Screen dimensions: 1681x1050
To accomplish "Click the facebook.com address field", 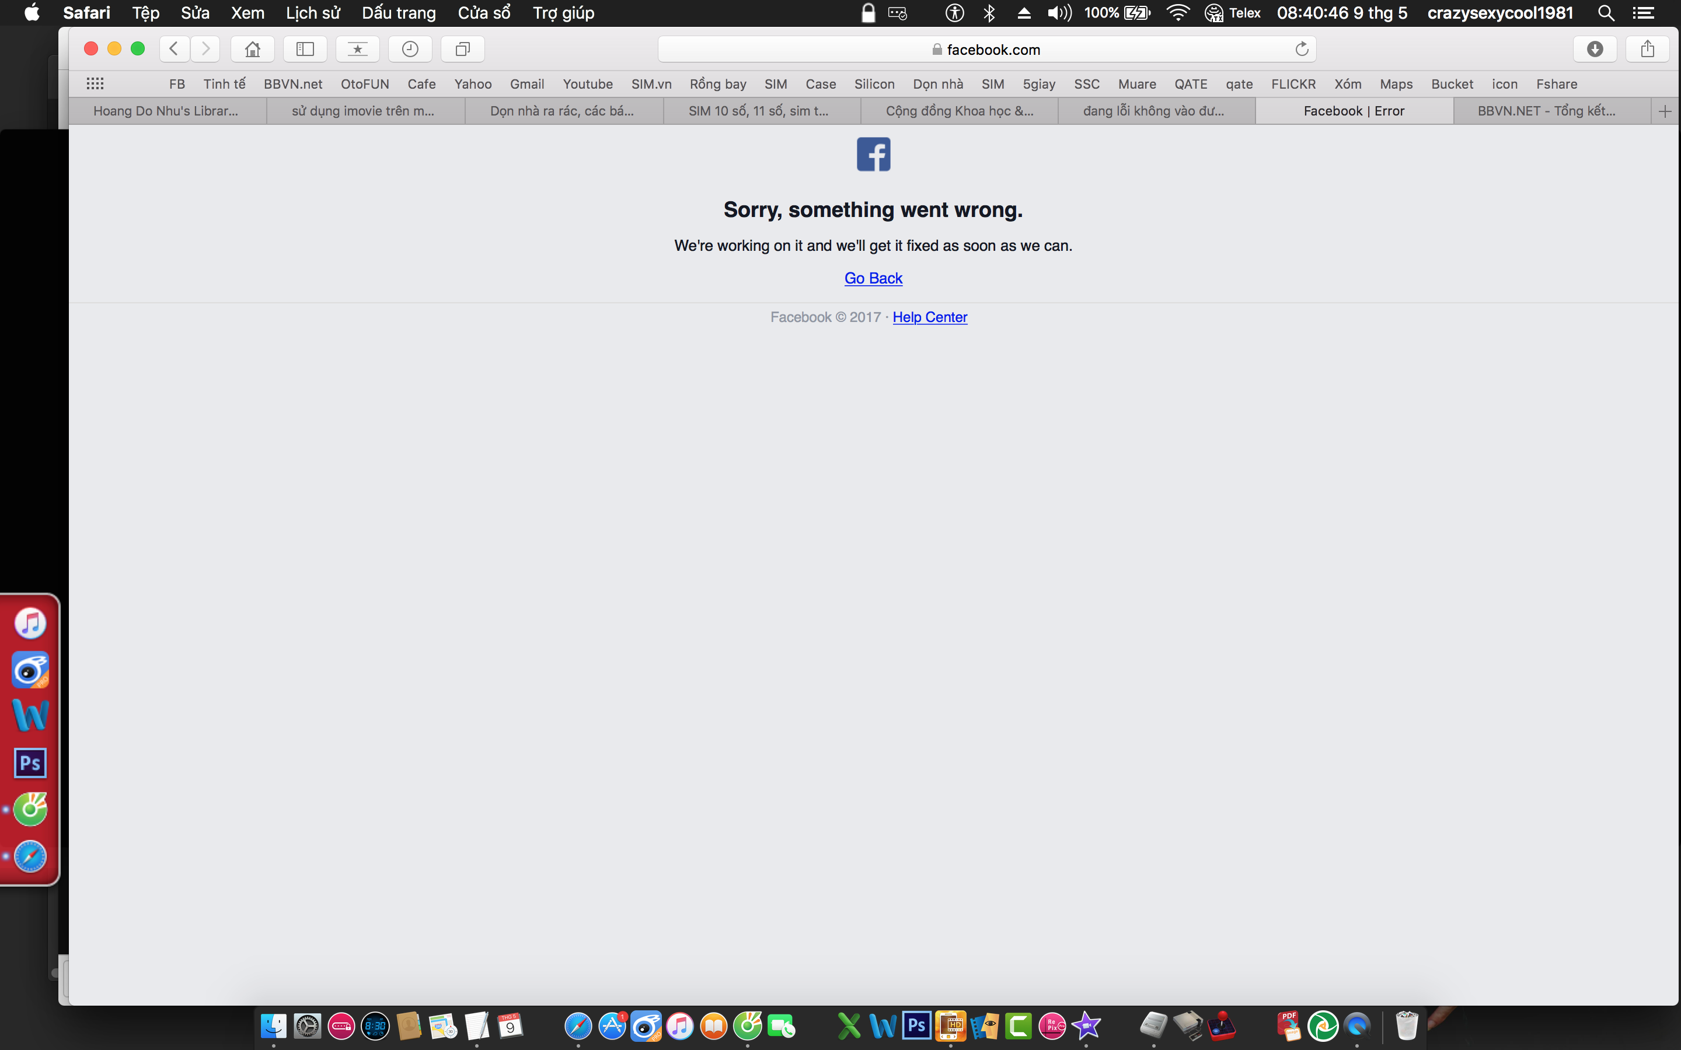I will (x=986, y=50).
